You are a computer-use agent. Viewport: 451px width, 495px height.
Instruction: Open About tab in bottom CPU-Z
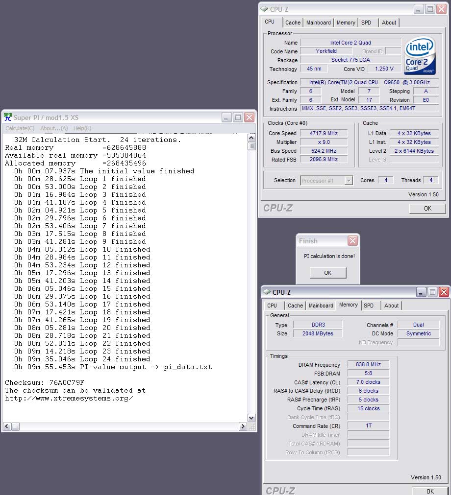(x=391, y=305)
